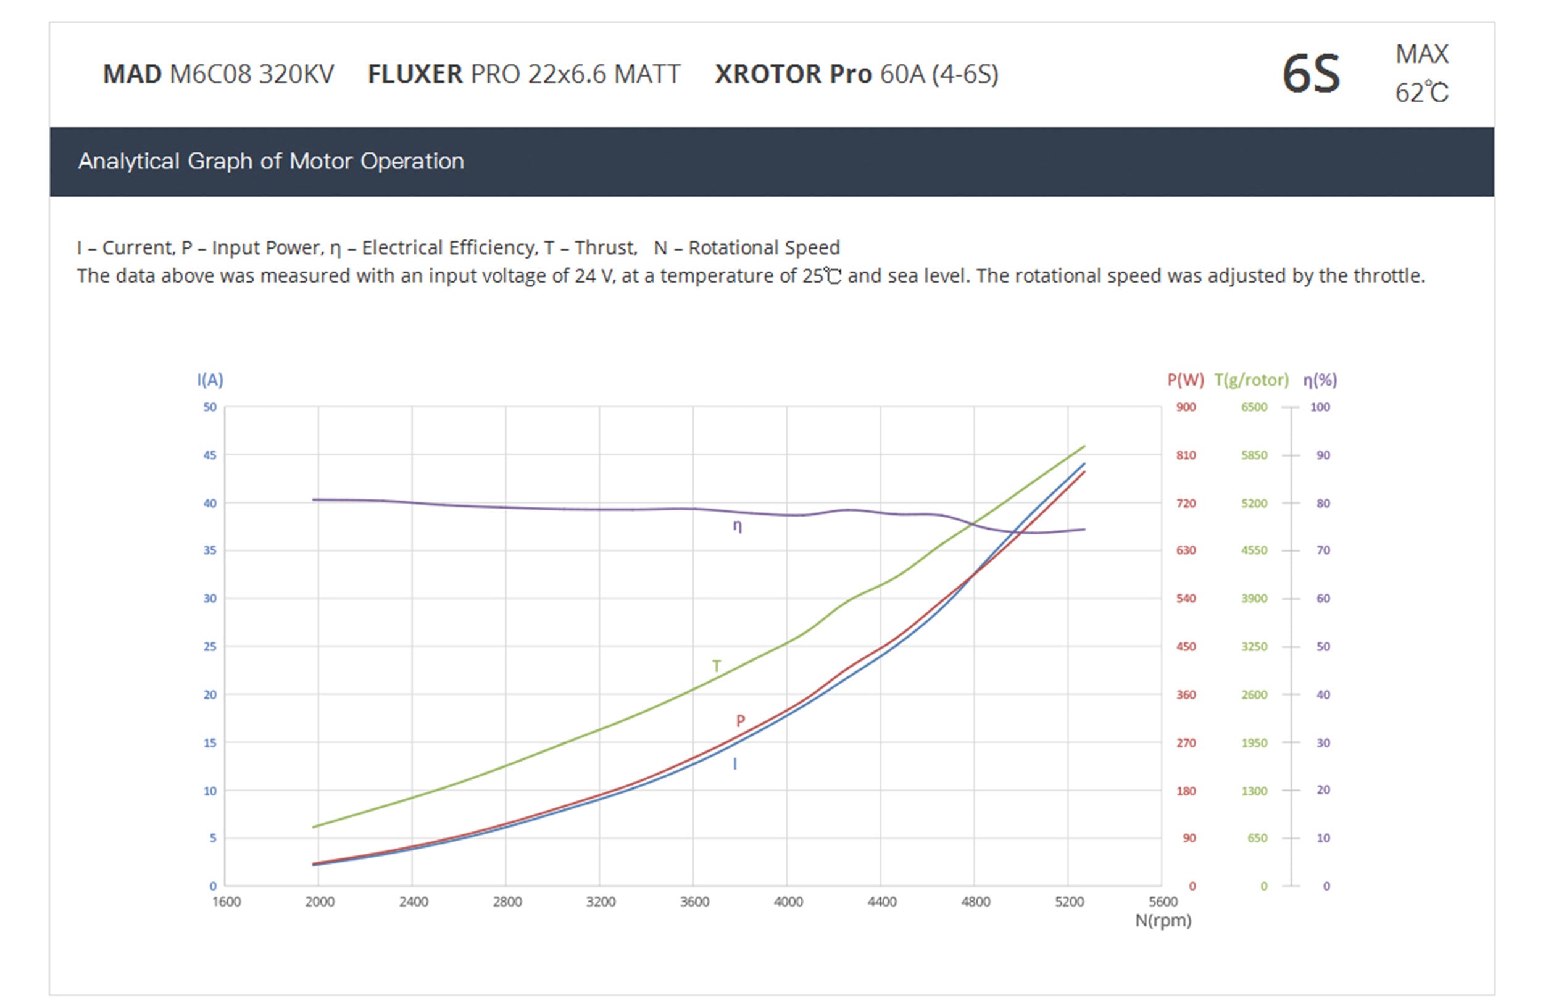Click the I(A) current axis title
The width and height of the screenshot is (1543, 1001).
(x=210, y=380)
